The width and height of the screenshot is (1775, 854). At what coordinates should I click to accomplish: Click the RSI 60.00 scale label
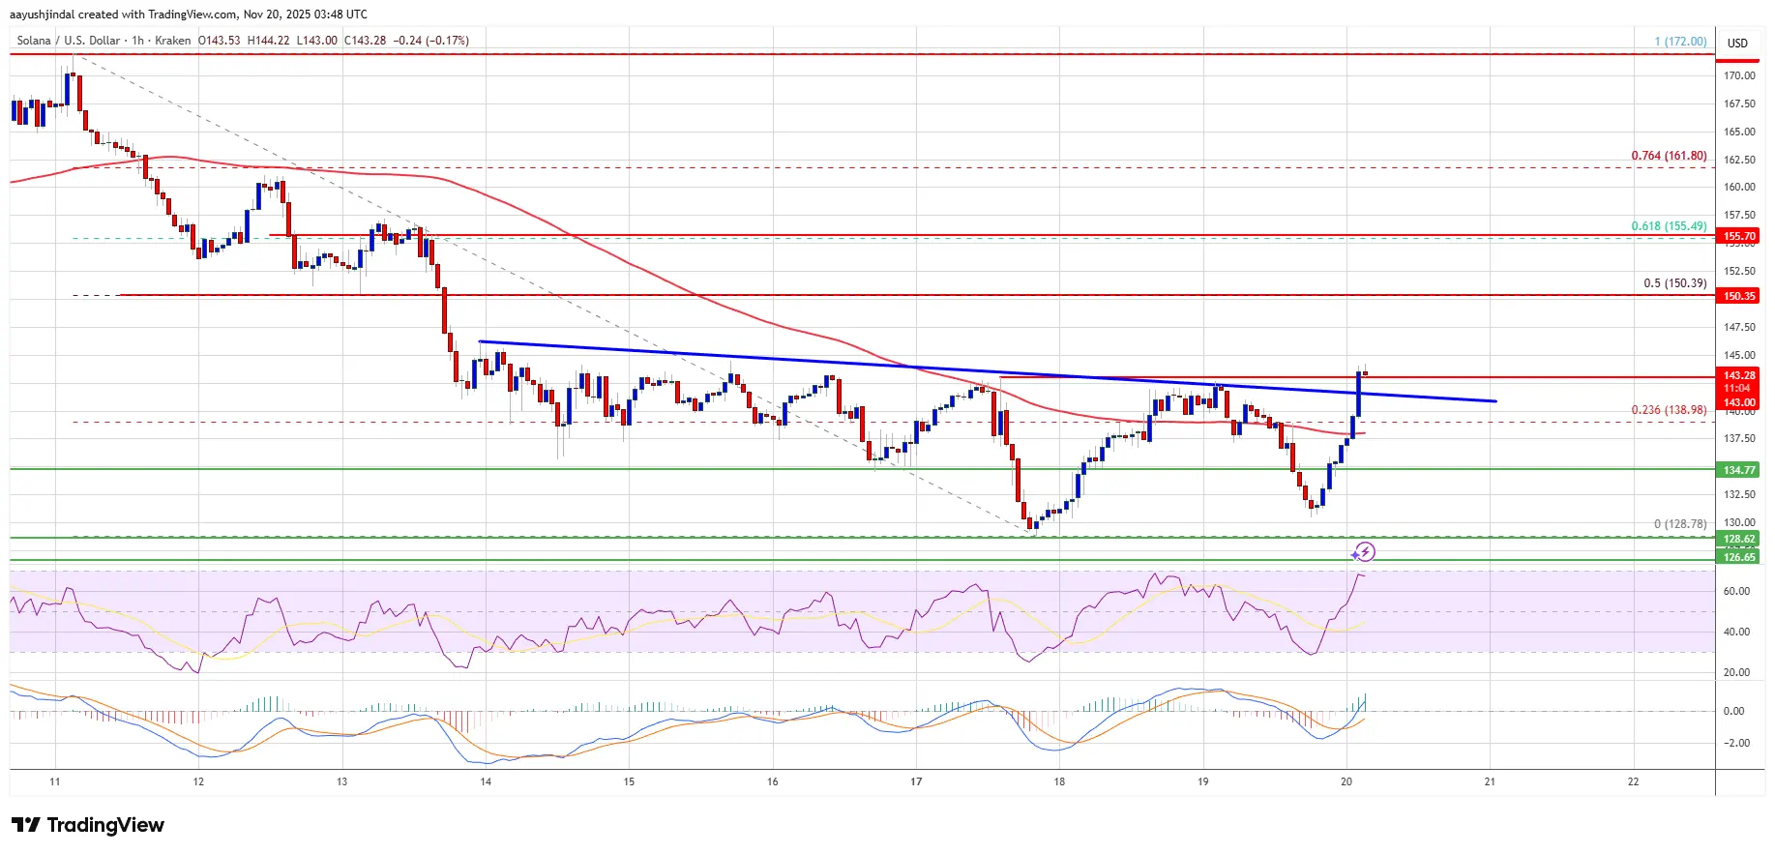click(x=1735, y=591)
